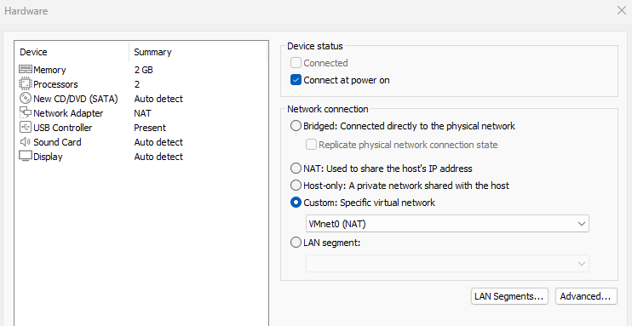The width and height of the screenshot is (632, 326).
Task: Toggle Replicate physical network connection state
Action: (x=311, y=145)
